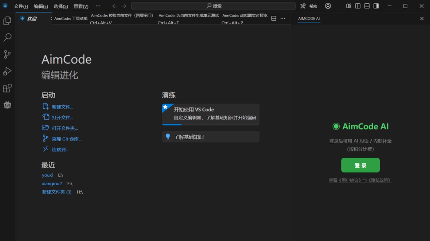Toggle the bottom panel

click(367, 6)
